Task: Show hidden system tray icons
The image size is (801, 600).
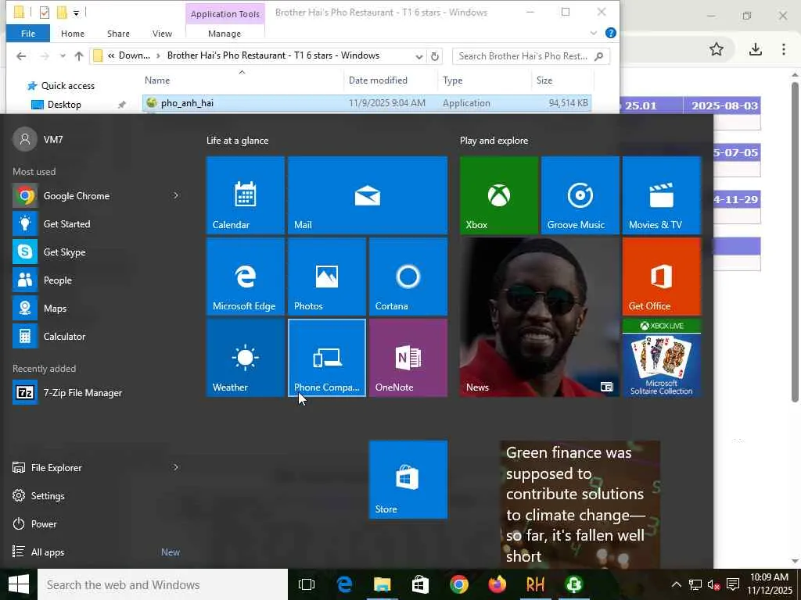Action: [676, 584]
